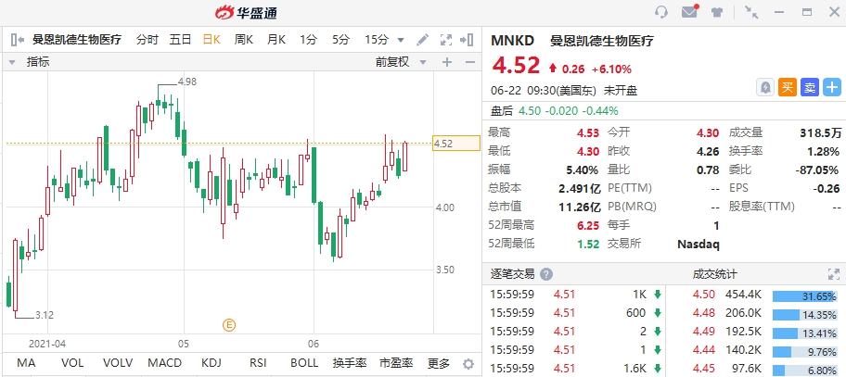The height and width of the screenshot is (377, 846).
Task: Switch to 分时 intraday chart
Action: pos(147,39)
